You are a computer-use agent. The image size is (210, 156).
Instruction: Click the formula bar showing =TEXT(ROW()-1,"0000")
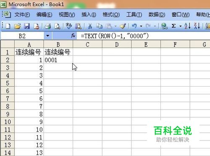coord(143,36)
